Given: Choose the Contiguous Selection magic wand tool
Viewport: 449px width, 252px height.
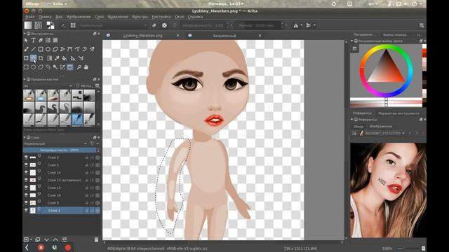Looking at the screenshot, I should 55,67.
